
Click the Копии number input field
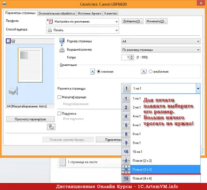click(126, 57)
